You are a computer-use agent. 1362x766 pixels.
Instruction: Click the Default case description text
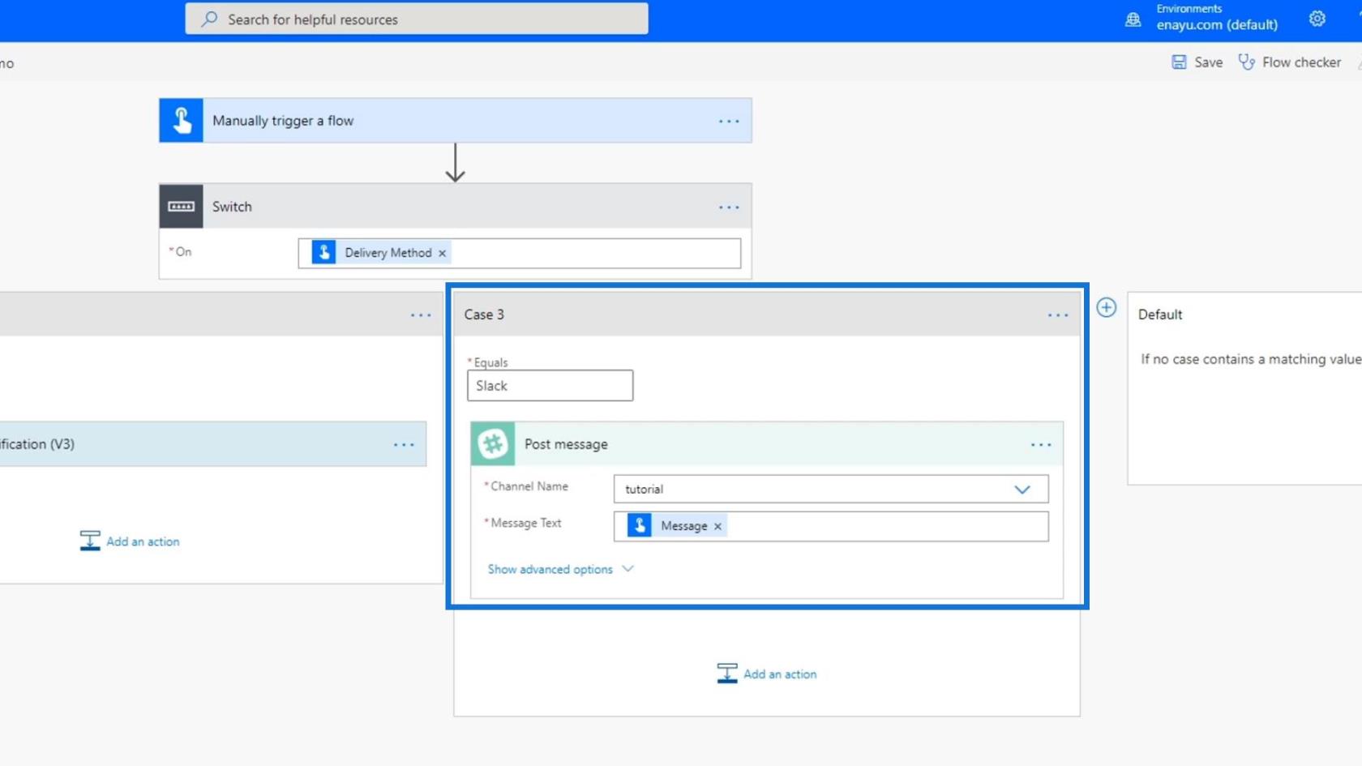click(1250, 359)
